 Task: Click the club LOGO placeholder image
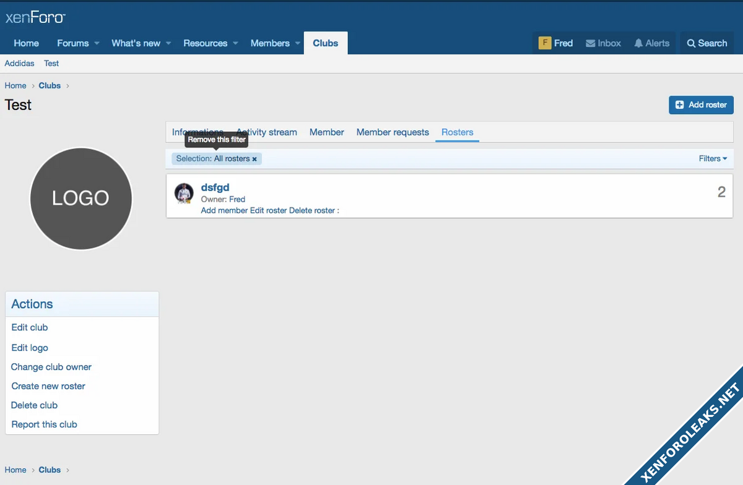(81, 199)
